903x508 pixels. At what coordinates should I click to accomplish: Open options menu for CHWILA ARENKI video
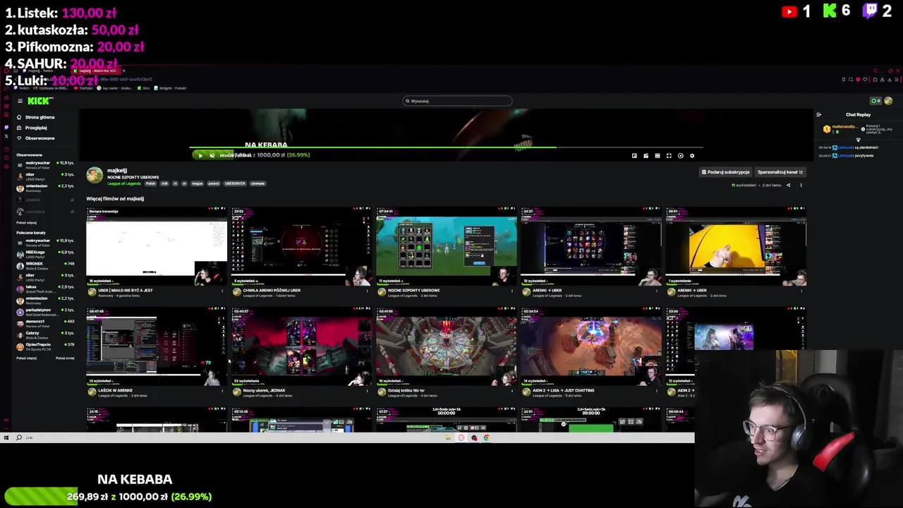367,291
